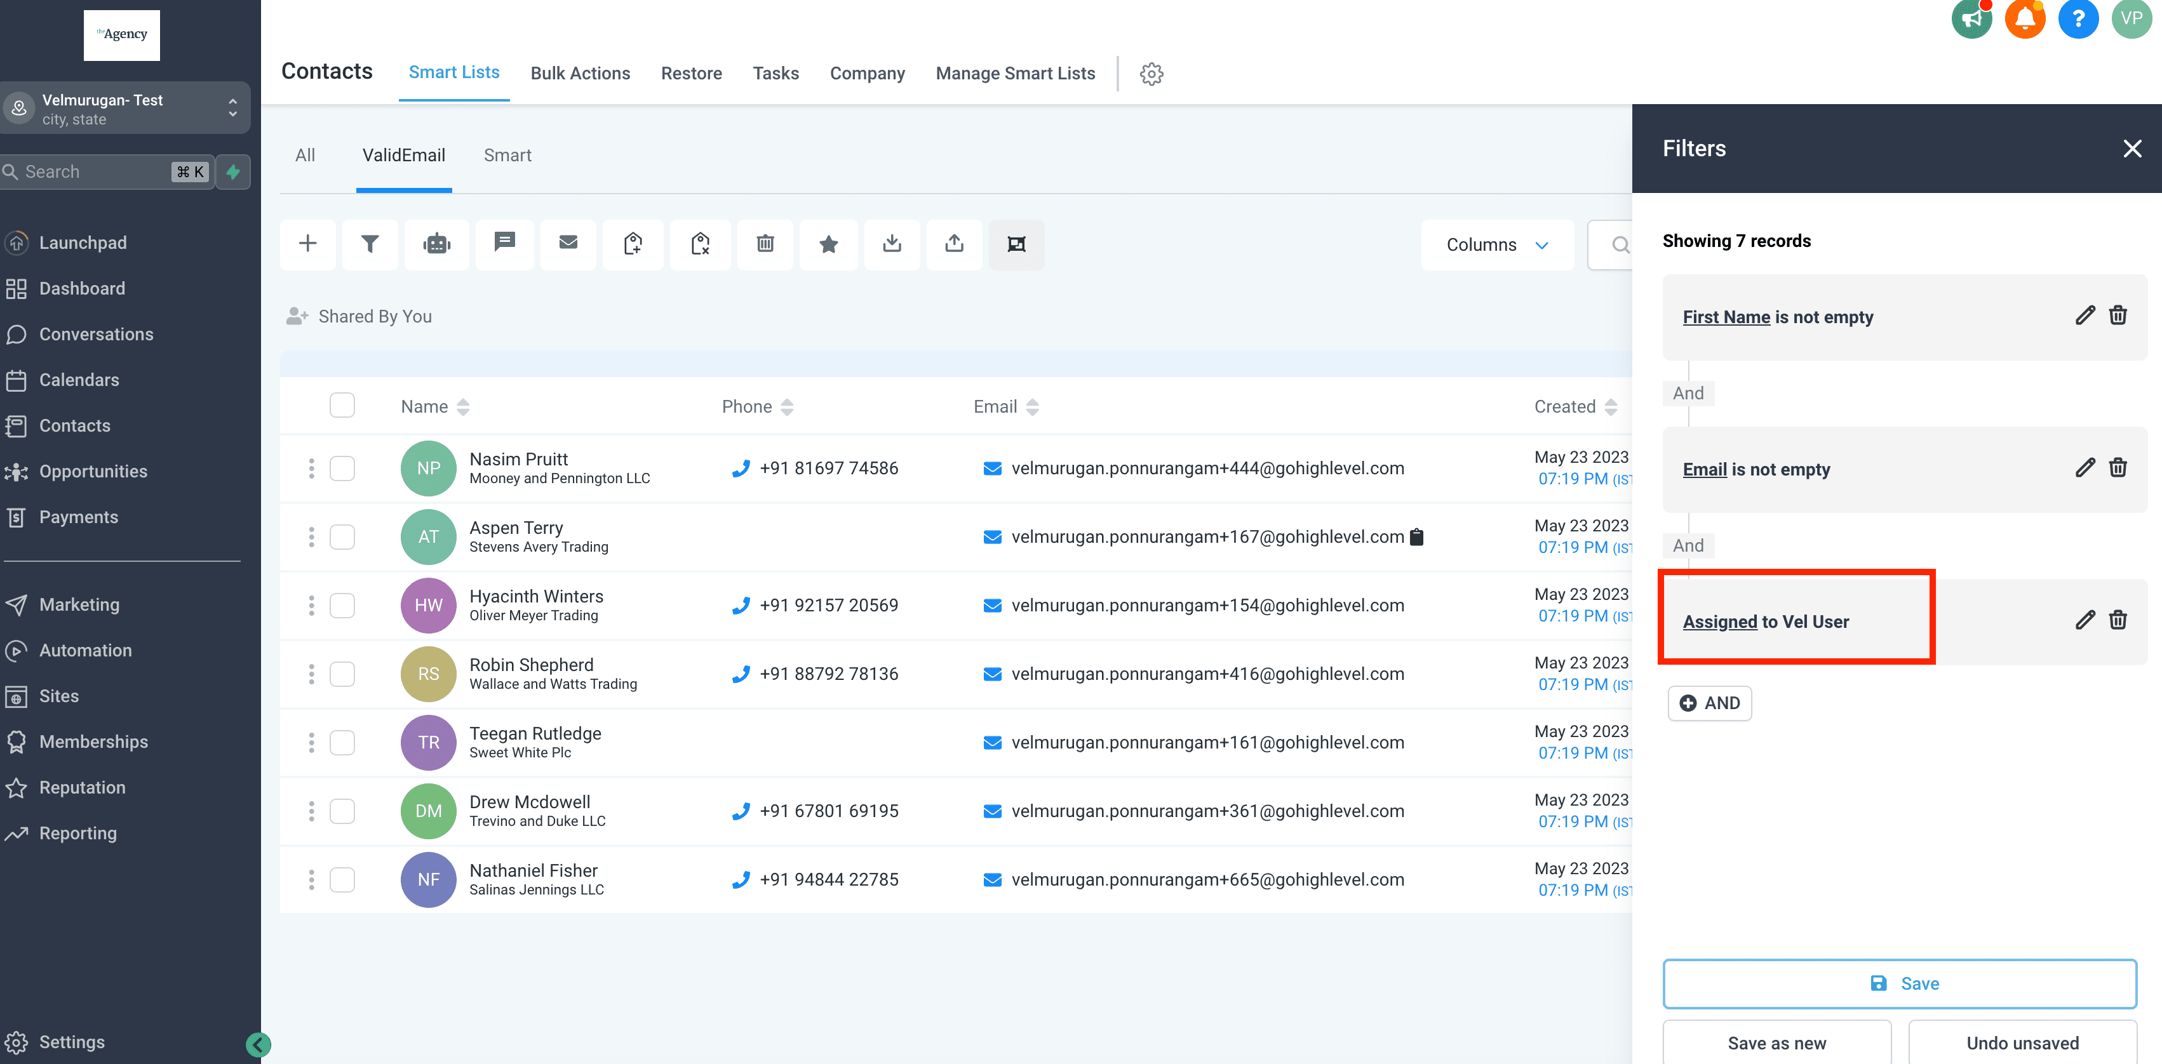Edit the First Name filter

pos(2085,316)
